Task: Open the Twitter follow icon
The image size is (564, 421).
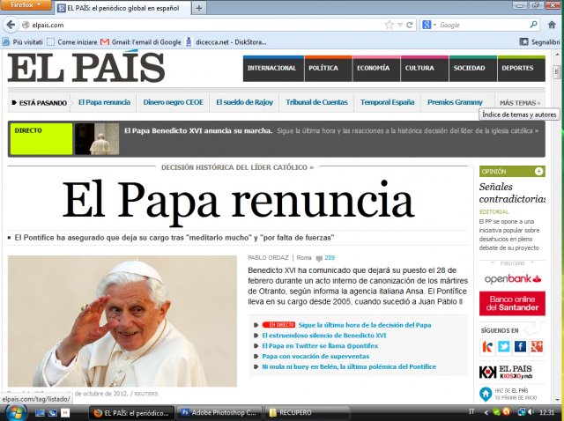Action: point(503,347)
